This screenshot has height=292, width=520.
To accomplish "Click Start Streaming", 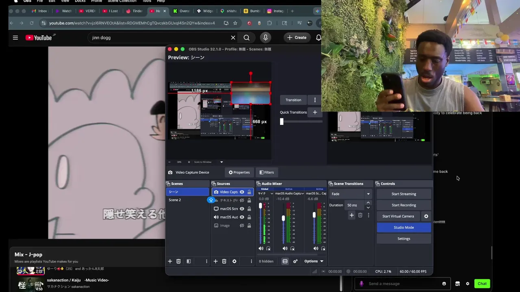I will click(x=404, y=194).
